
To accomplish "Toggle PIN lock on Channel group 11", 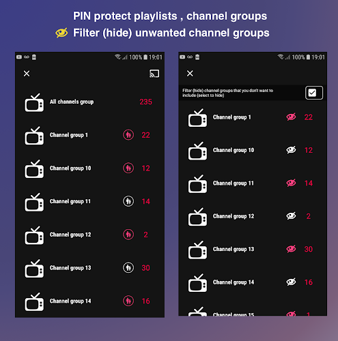I will (128, 201).
